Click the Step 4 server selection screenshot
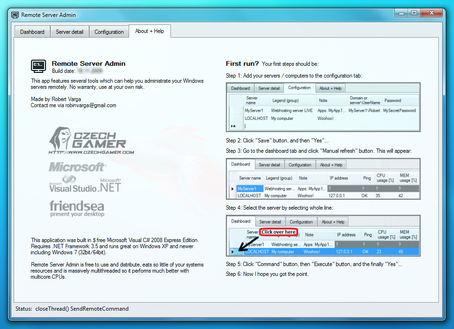The width and height of the screenshot is (454, 329). coord(323,235)
